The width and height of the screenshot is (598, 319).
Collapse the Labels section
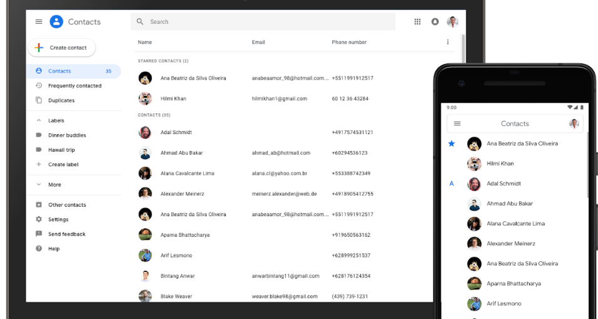pyautogui.click(x=38, y=120)
